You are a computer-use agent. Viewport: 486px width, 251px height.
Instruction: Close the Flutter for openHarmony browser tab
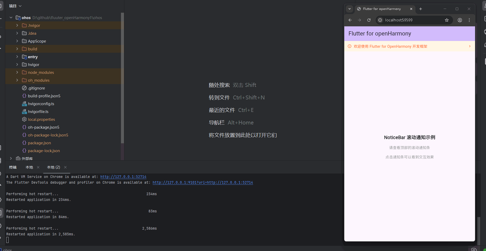(411, 9)
